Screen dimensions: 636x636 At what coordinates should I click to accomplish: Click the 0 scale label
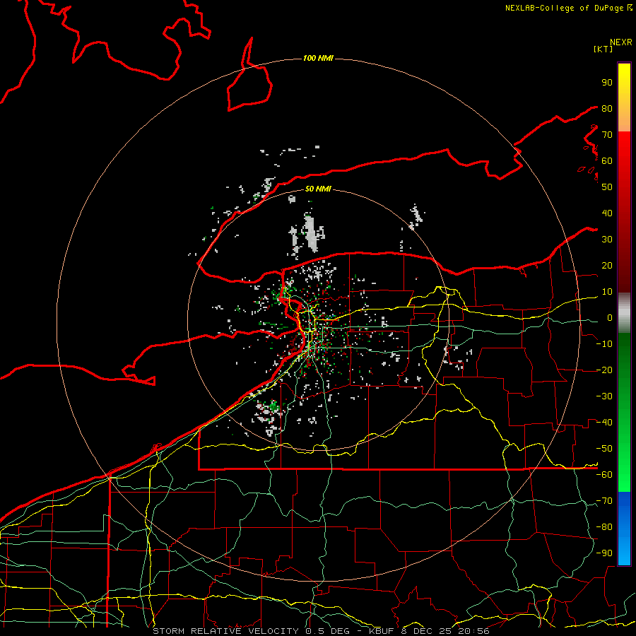coord(610,318)
